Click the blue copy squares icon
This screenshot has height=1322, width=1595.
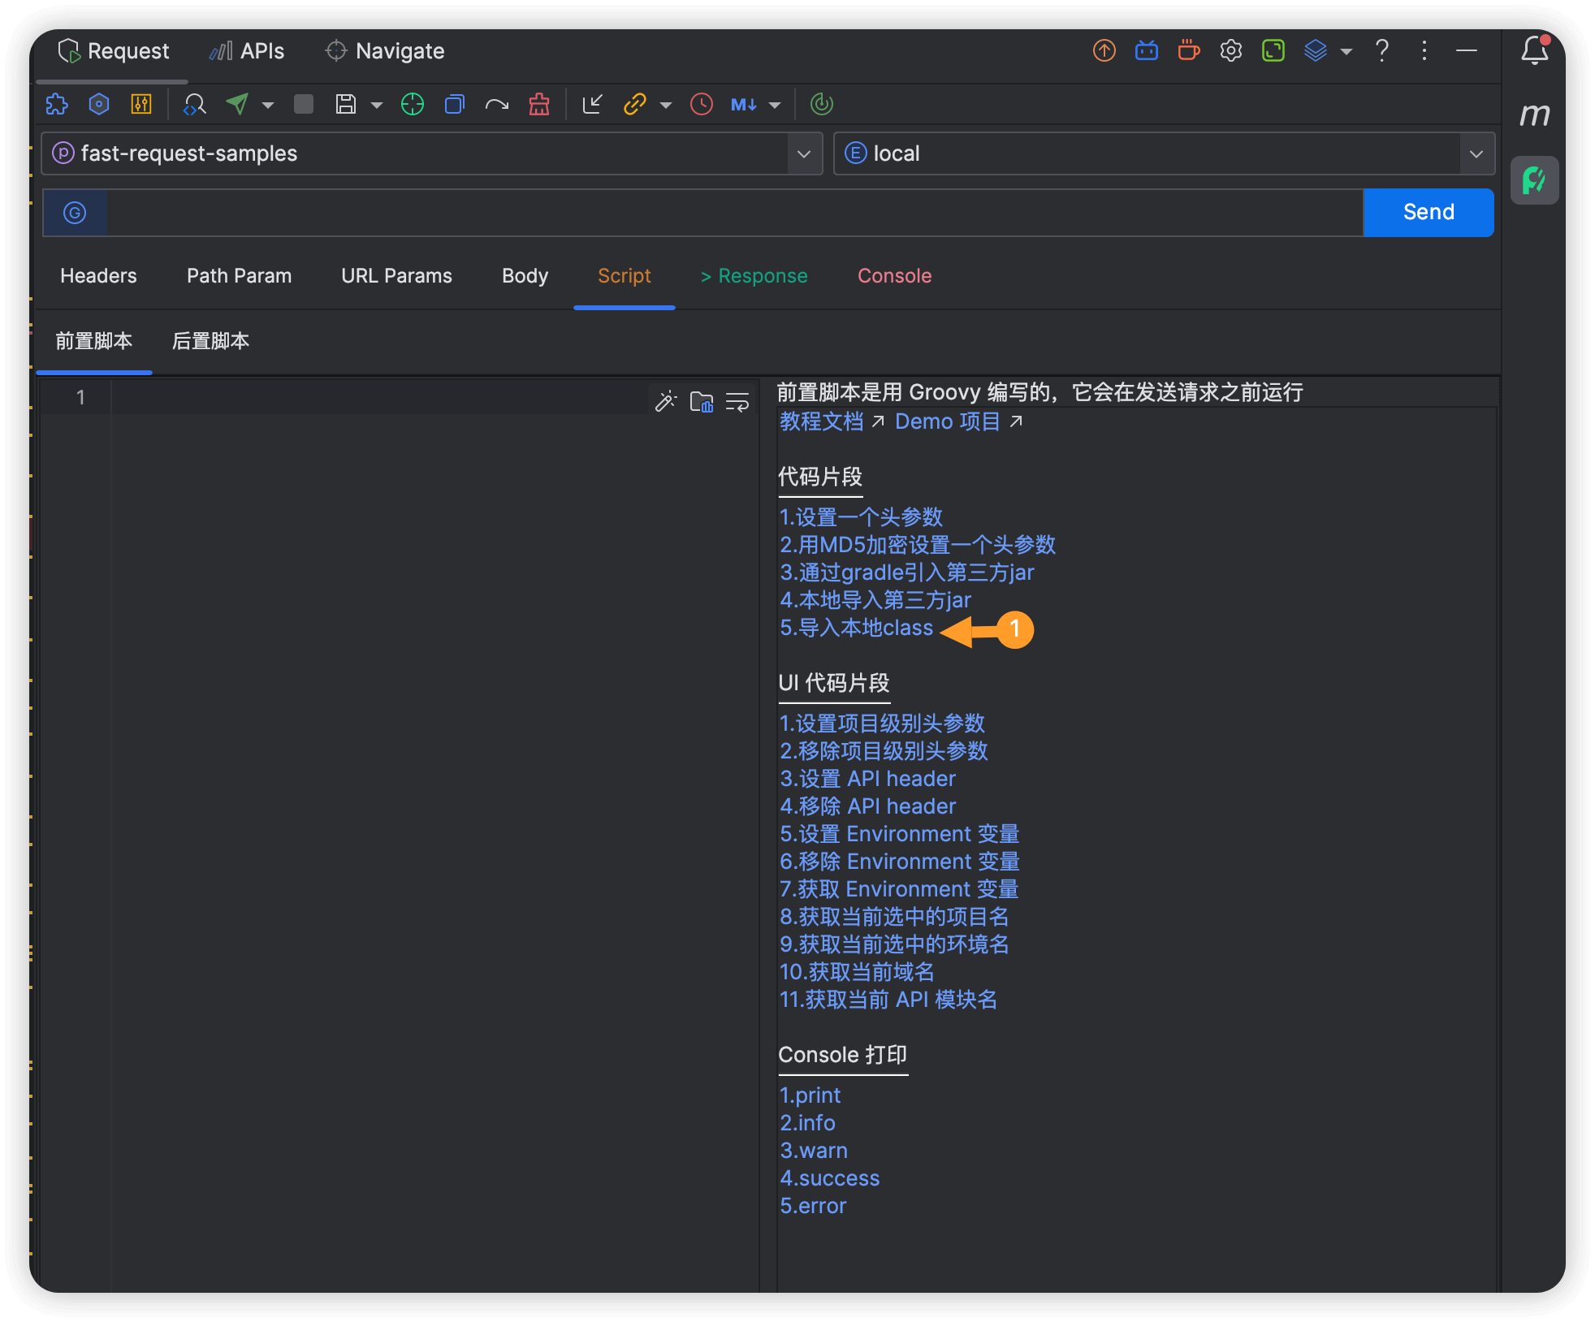455,104
